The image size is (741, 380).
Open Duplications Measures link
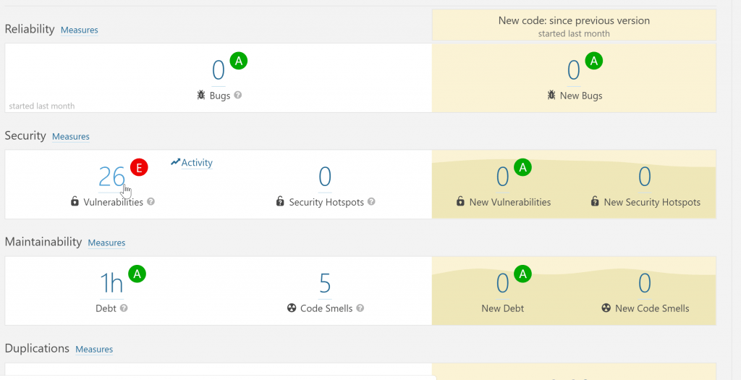tap(94, 350)
